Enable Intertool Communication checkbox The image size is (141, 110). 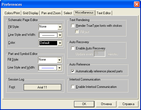tap(73, 87)
